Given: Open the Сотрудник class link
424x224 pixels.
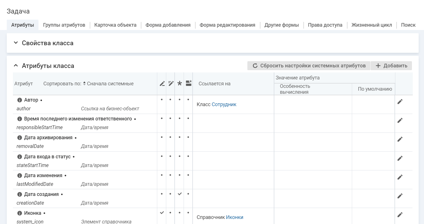Looking at the screenshot, I should [x=224, y=104].
